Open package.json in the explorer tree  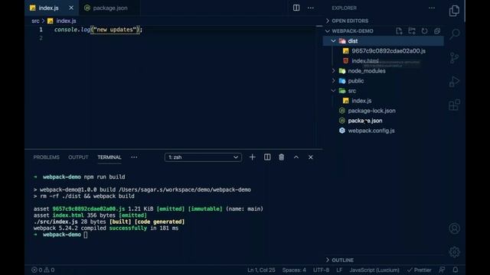click(364, 121)
